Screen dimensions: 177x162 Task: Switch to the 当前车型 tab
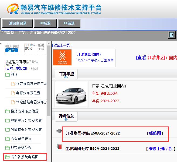(66, 74)
